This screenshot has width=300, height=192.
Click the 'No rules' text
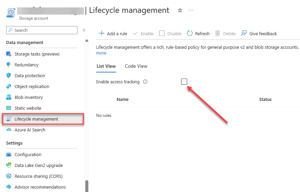tap(104, 115)
